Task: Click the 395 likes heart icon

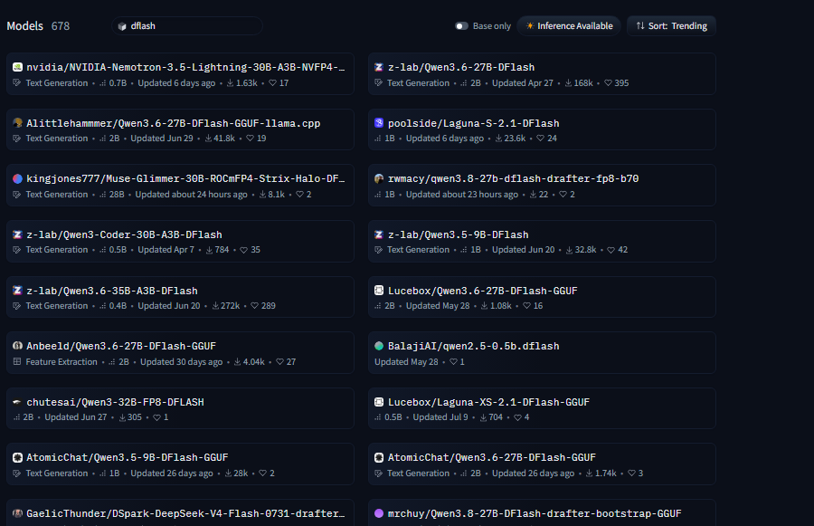Action: point(608,83)
